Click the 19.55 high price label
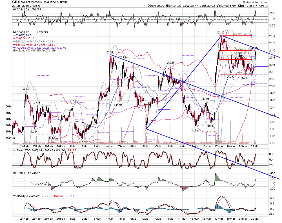This screenshot has height=223, width=282. [206, 100]
